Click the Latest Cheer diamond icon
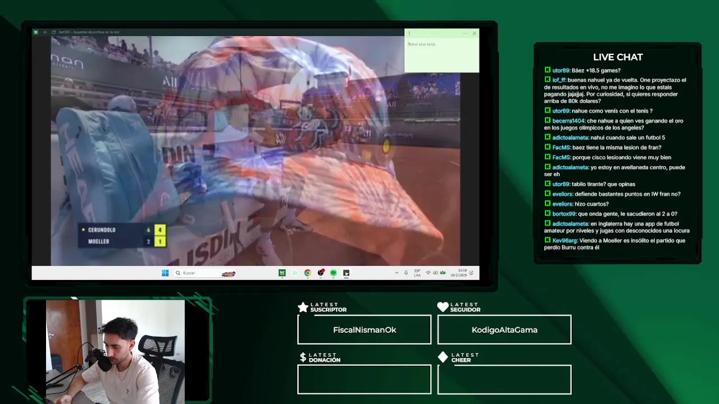719x404 pixels. (x=443, y=357)
